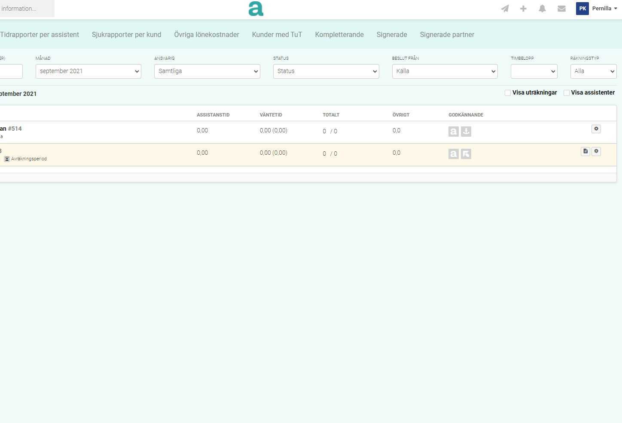Click the search information input field
Image resolution: width=622 pixels, height=423 pixels.
point(26,9)
